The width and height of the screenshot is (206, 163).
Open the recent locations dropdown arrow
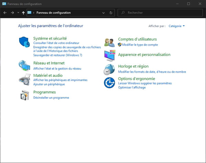tap(18, 13)
